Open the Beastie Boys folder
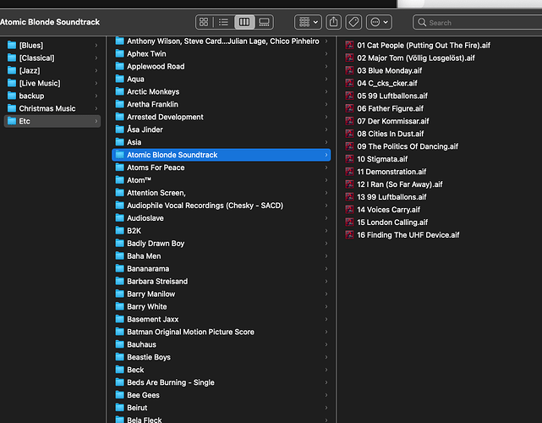The height and width of the screenshot is (423, 542). 222,357
